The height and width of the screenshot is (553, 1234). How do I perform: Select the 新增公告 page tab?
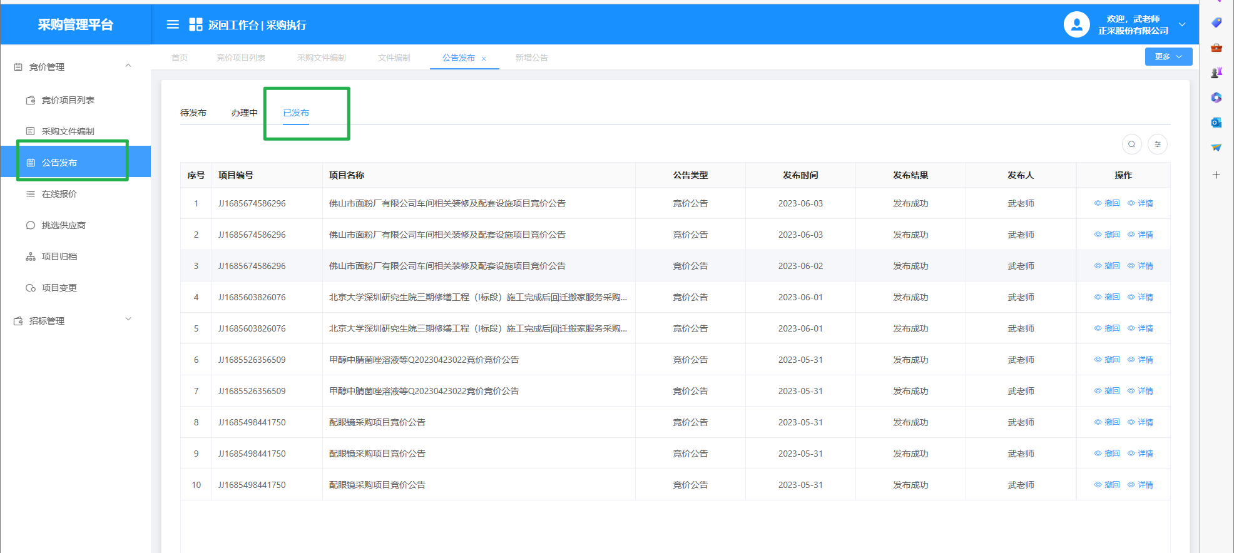point(531,58)
